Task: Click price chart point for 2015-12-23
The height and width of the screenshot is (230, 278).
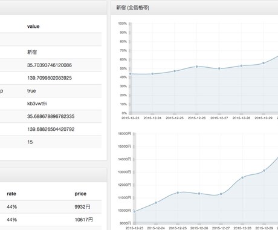Action: (135, 211)
